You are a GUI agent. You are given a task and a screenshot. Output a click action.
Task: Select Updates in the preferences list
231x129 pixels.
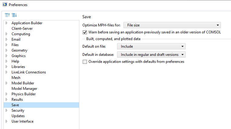point(18,116)
